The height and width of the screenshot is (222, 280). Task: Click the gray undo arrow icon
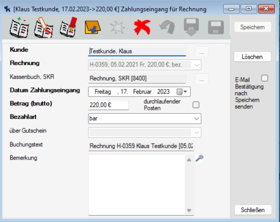[167, 28]
